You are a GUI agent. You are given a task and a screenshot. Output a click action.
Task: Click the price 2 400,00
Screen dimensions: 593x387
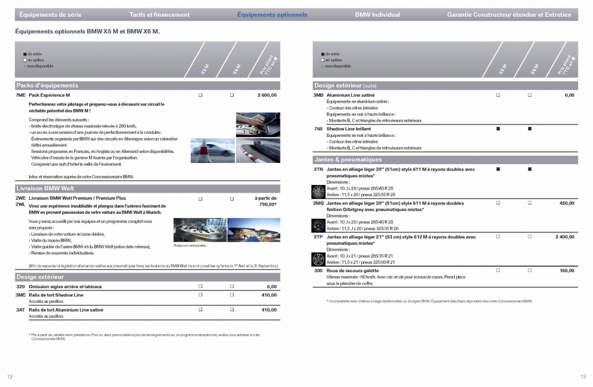tap(565, 237)
